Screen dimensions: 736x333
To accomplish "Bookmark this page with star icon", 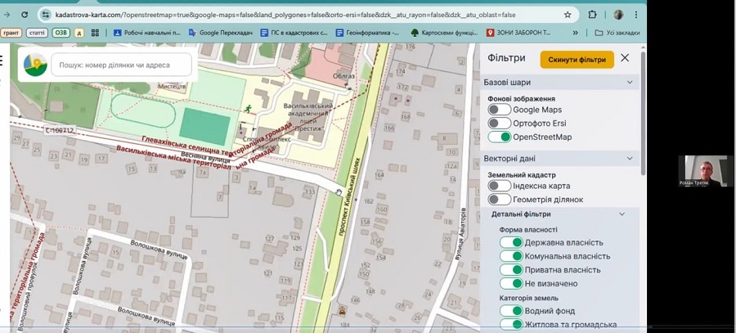I will [568, 15].
